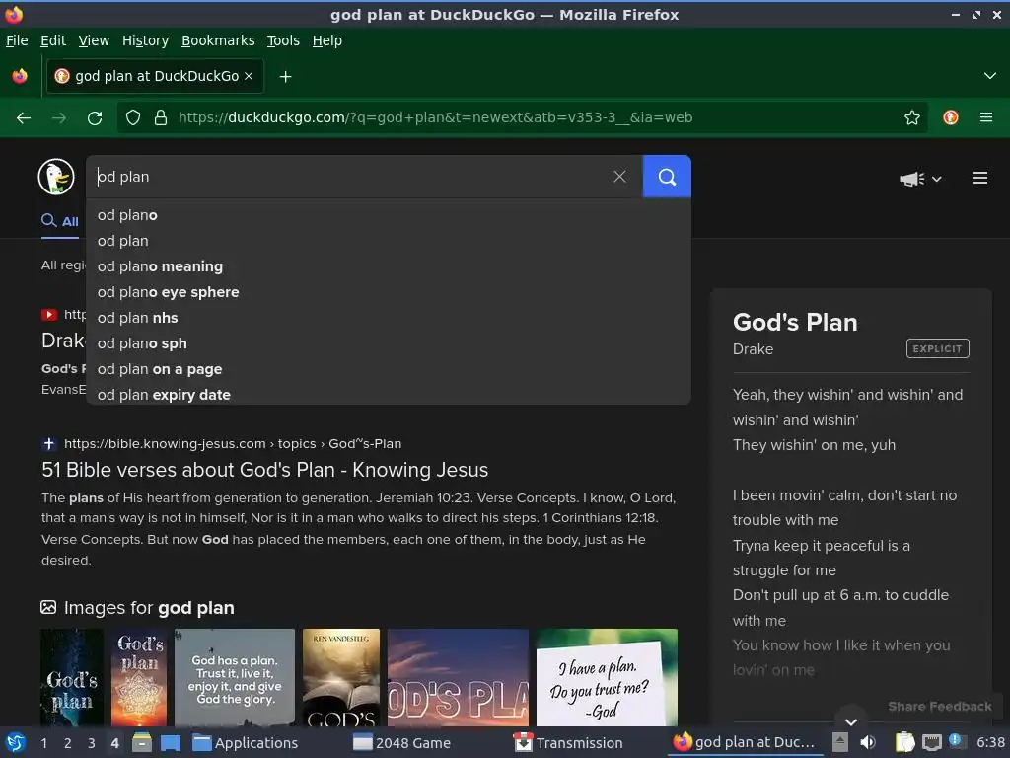Click the padlock site info icon
Screen dimensions: 1010x758
(161, 117)
